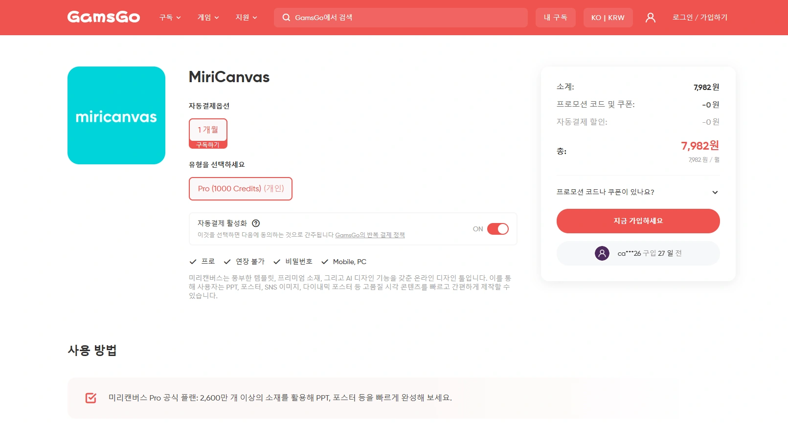Screen dimensions: 788x424
Task: Click the 내 구독 button
Action: click(556, 18)
